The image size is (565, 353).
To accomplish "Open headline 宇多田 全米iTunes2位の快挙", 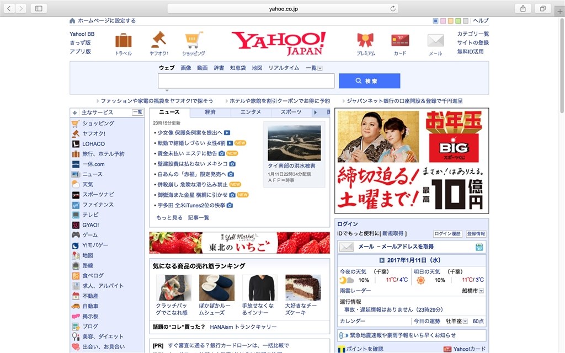I will [191, 205].
